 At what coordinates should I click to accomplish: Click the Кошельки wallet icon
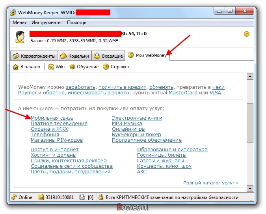click(63, 56)
